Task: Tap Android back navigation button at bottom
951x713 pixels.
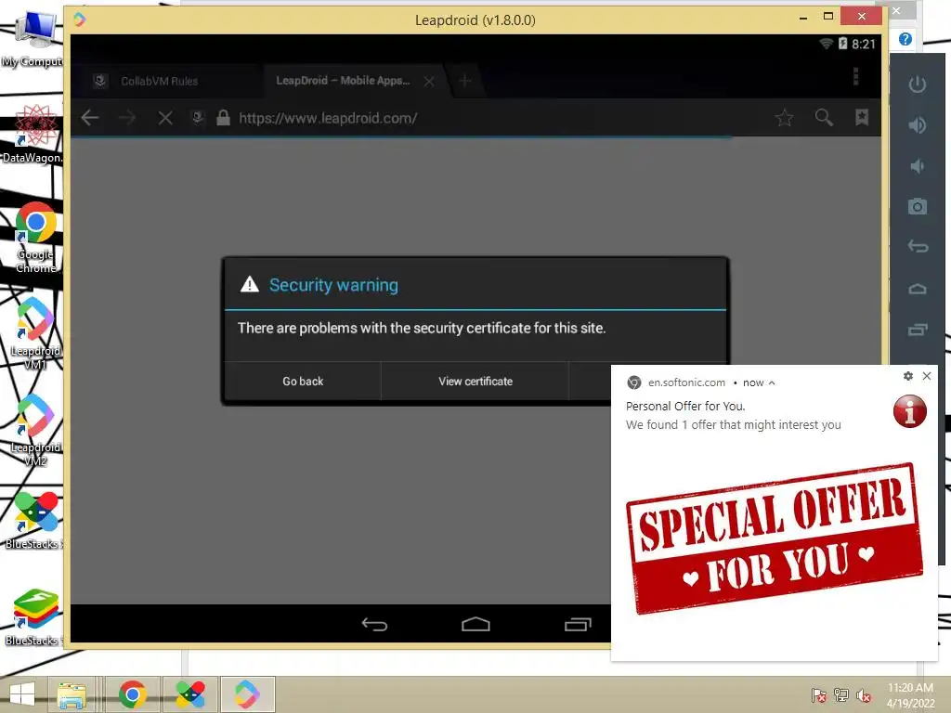Action: [374, 624]
